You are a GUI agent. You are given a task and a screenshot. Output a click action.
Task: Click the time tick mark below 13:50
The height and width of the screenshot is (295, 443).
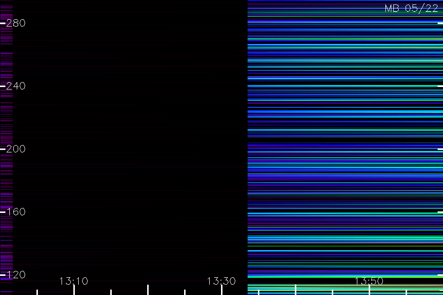[x=369, y=290]
